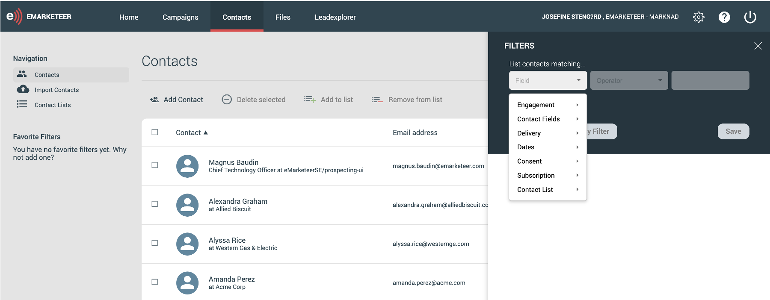The width and height of the screenshot is (770, 300).
Task: Open Import Contacts navigation link
Action: point(57,90)
